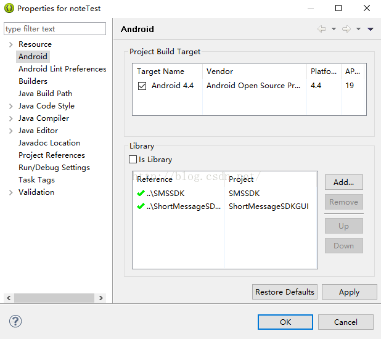Expand the Java Compiler node
This screenshot has width=381, height=339.
11,118
